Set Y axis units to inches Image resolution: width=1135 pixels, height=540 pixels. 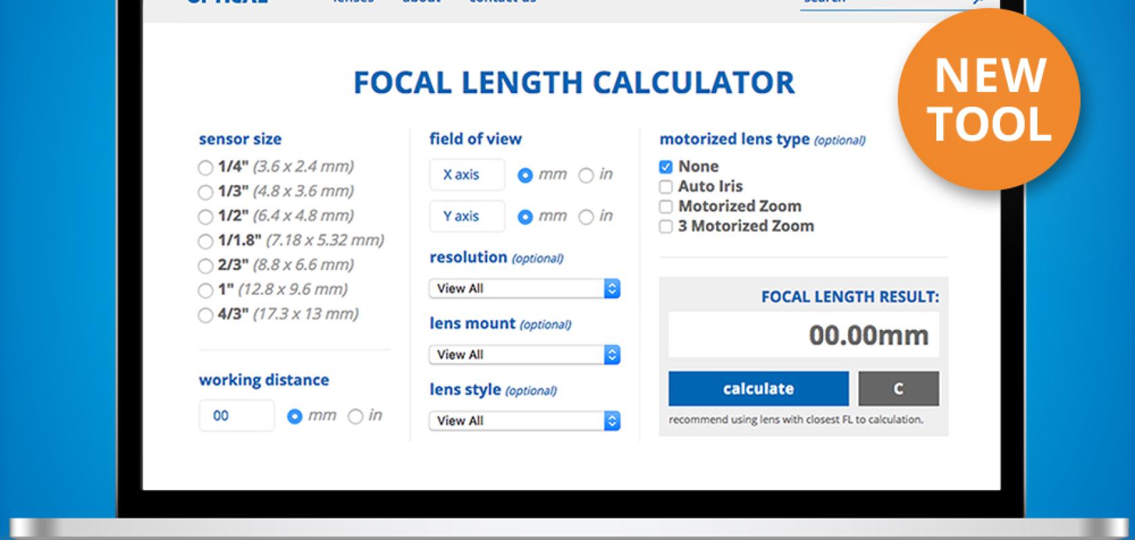click(x=586, y=217)
